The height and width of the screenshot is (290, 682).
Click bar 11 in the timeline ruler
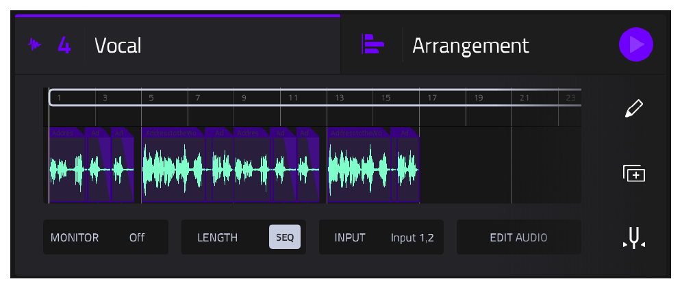293,98
